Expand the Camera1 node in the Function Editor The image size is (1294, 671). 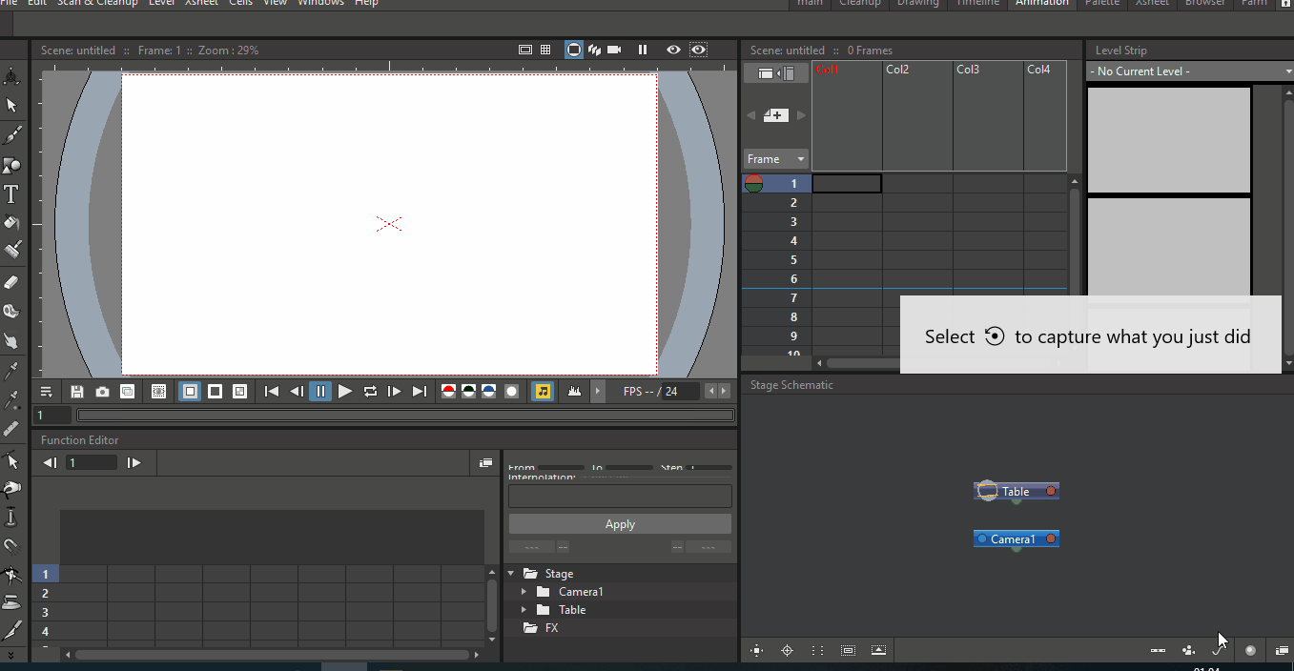(524, 591)
